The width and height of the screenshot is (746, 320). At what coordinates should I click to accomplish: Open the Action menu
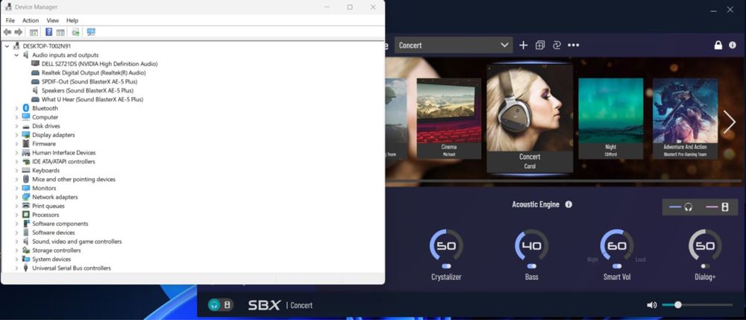(31, 20)
